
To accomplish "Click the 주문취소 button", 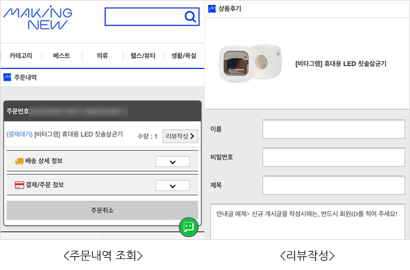I will tap(102, 210).
